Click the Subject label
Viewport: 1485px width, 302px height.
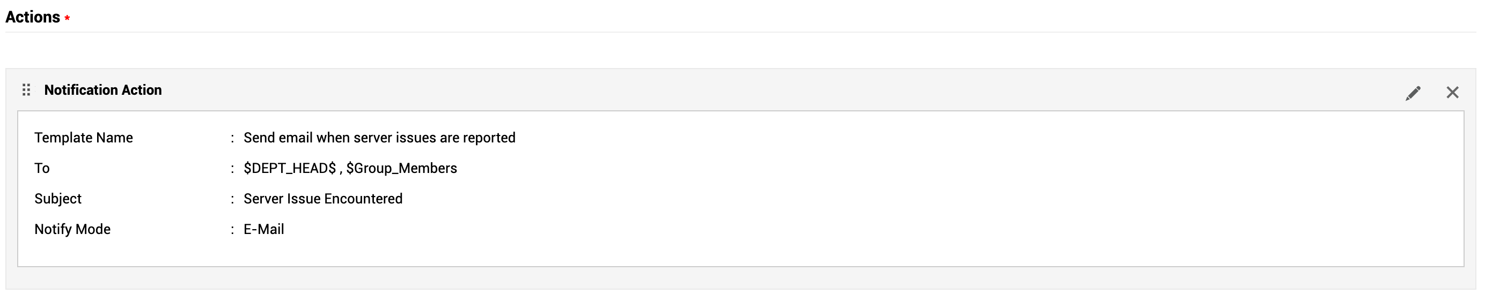pos(57,199)
